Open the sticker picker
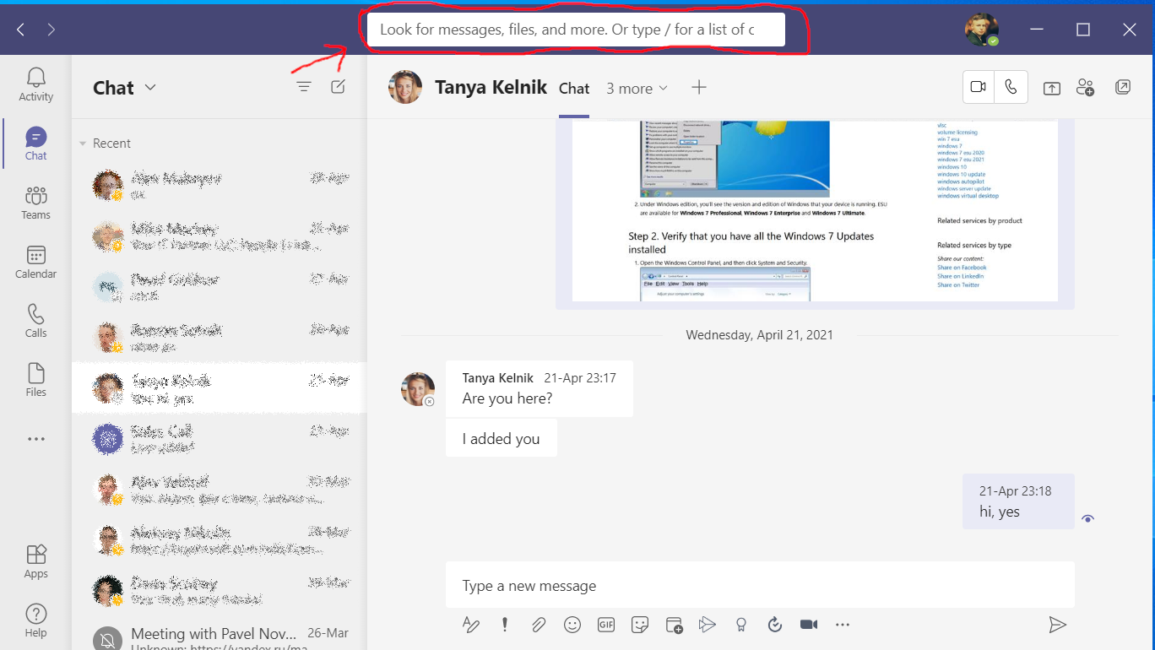The image size is (1155, 650). (x=639, y=624)
